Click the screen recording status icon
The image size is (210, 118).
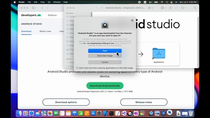(x=139, y=2)
